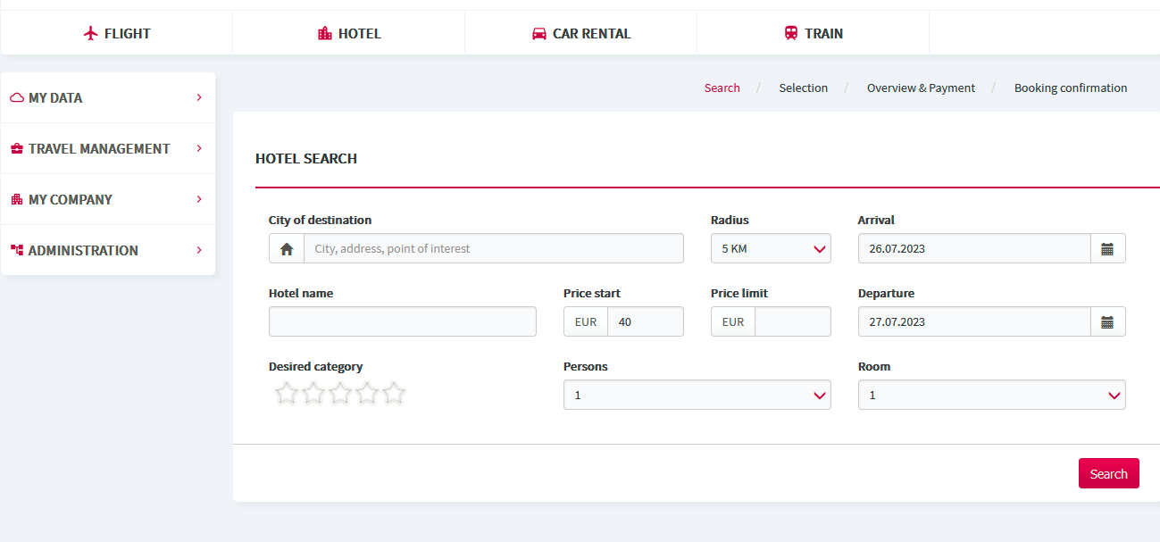Expand Administration using its chevron arrow
Image resolution: width=1160 pixels, height=542 pixels.
tap(199, 250)
